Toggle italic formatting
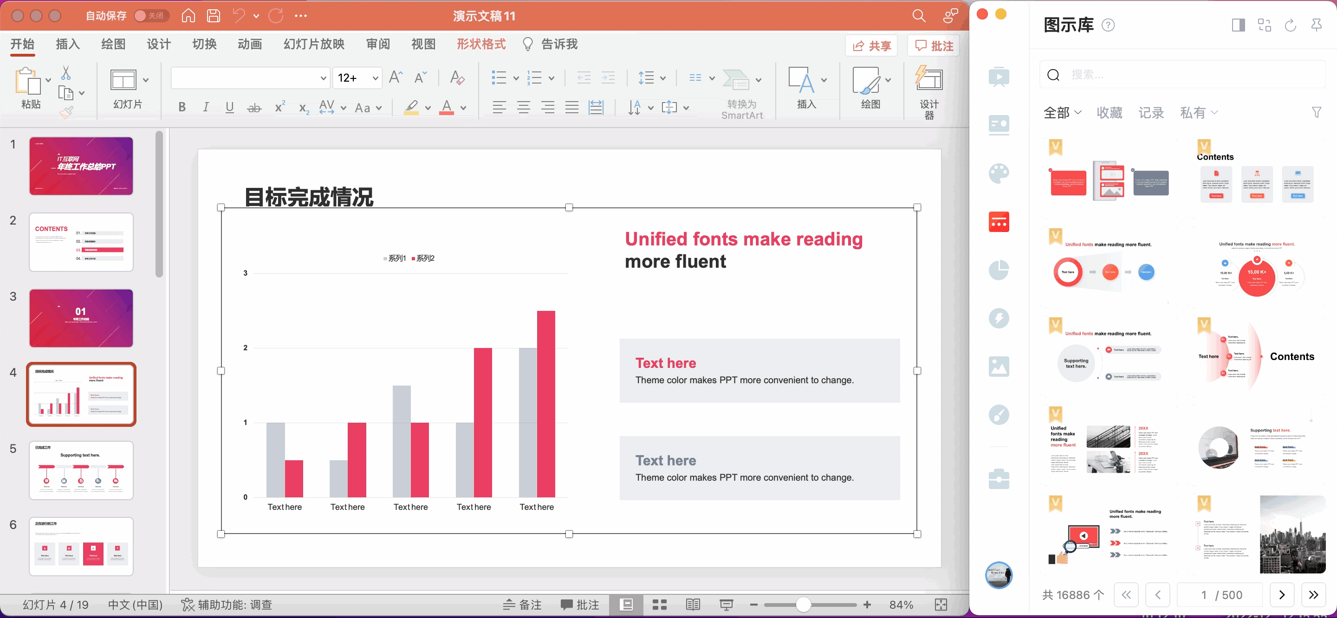1337x618 pixels. tap(206, 108)
